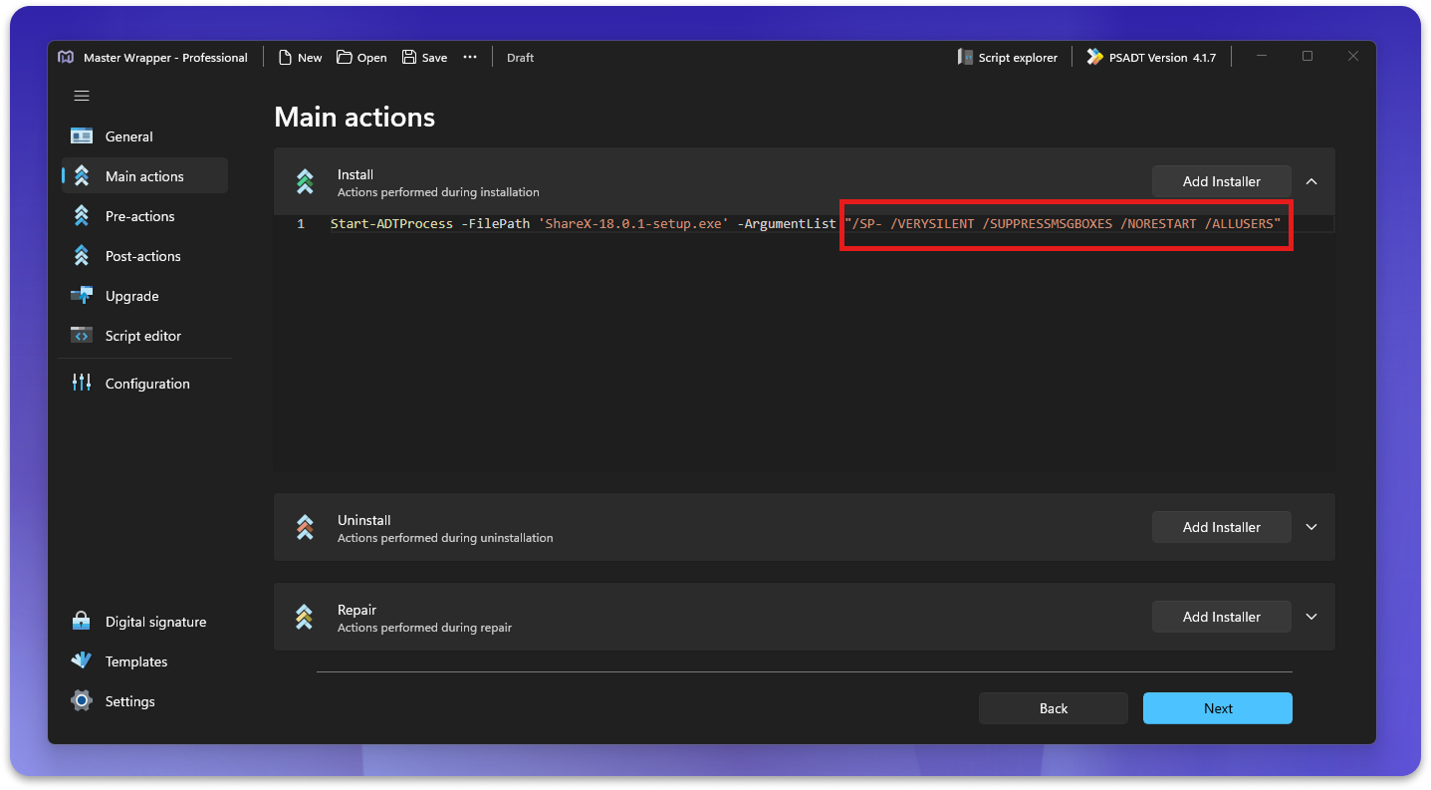Click the Uninstall section arrows icon
This screenshot has height=790, width=1431.
305,527
